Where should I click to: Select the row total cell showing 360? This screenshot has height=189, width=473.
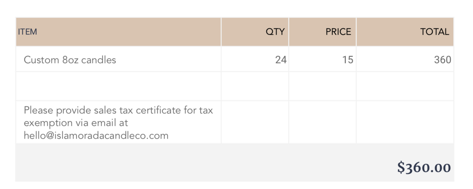click(x=405, y=59)
